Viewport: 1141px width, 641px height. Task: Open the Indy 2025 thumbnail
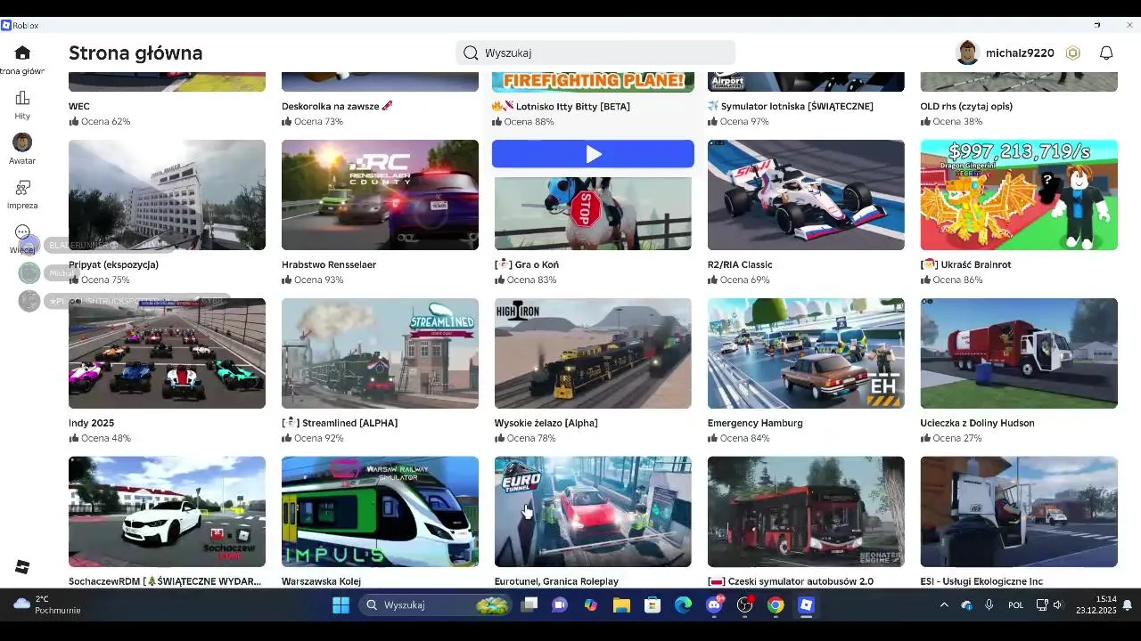167,353
